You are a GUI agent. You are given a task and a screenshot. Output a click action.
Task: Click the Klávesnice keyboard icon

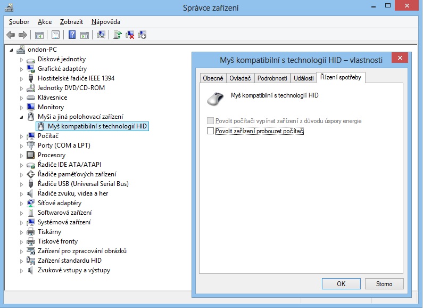point(31,98)
